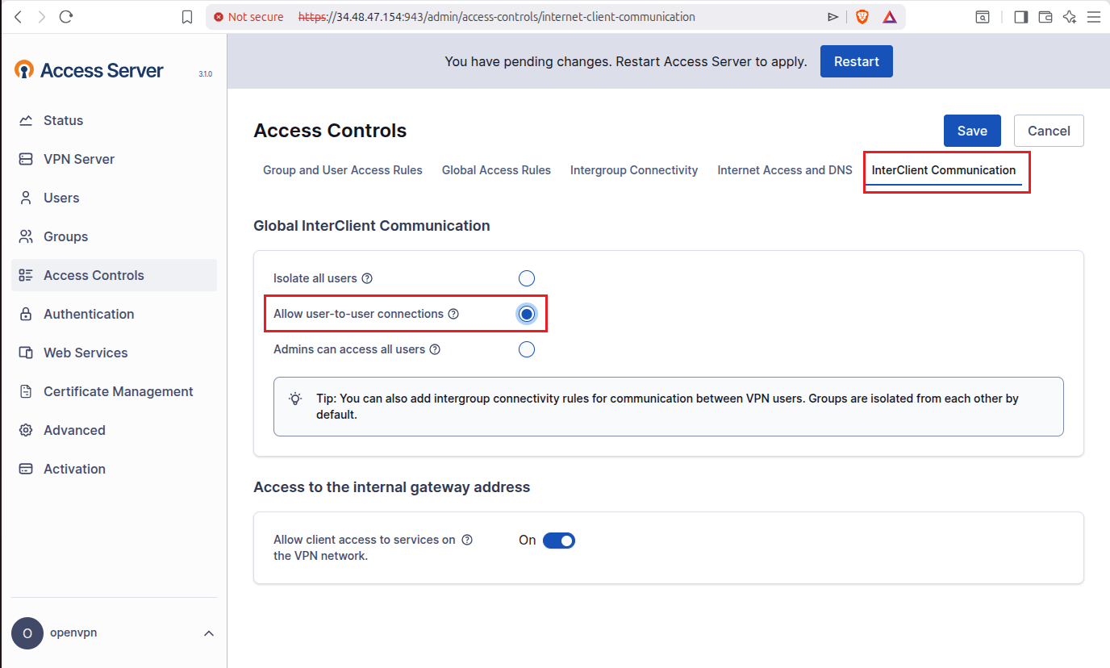
Task: Click the Tip about intergroup connectivity rules
Action: coord(668,407)
